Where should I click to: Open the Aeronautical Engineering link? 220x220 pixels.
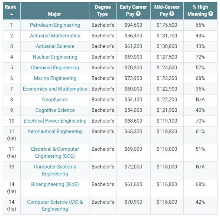pos(55,131)
